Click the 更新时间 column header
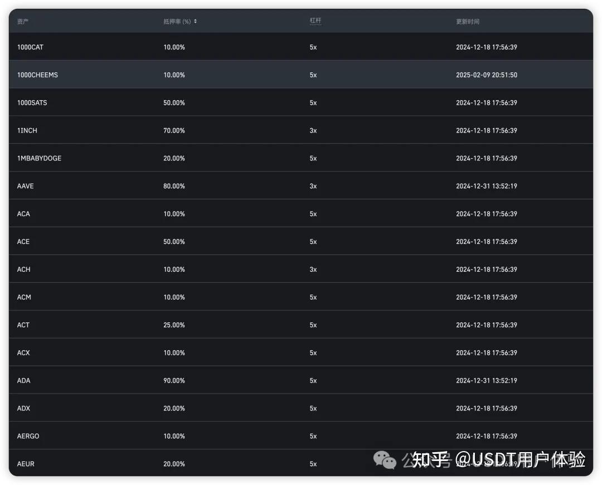 468,22
